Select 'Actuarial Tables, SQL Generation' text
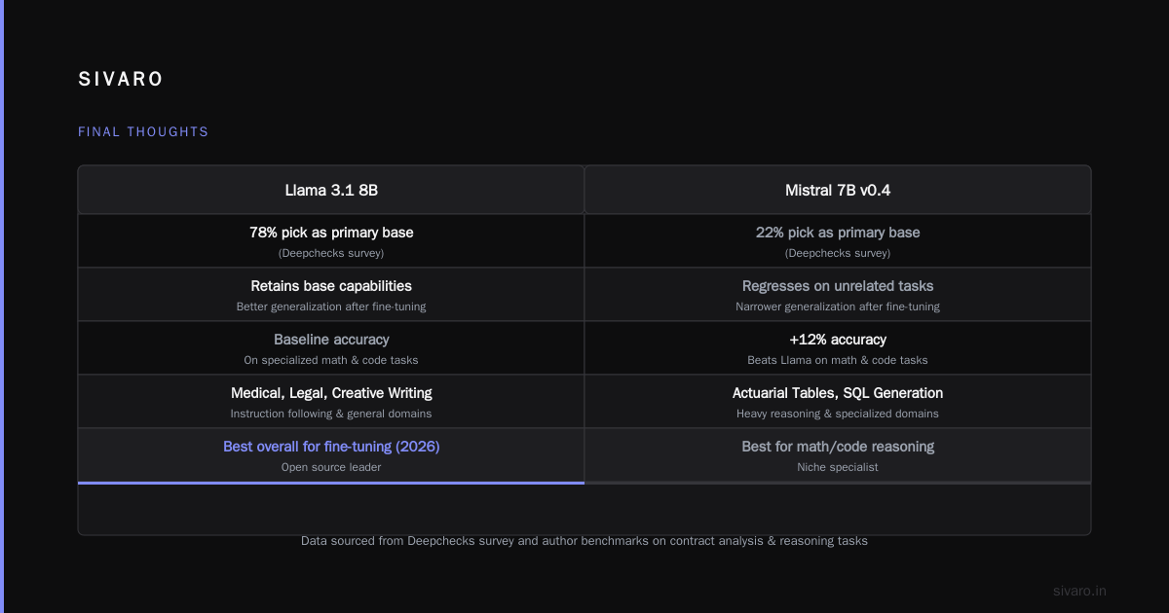Screen dimensions: 1169x613 (838, 393)
